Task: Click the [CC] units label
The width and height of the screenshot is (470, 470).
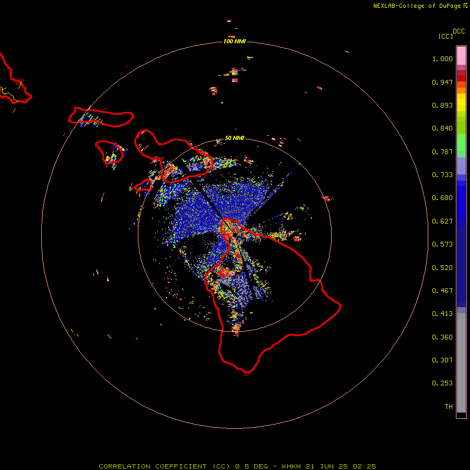Action: (x=445, y=36)
